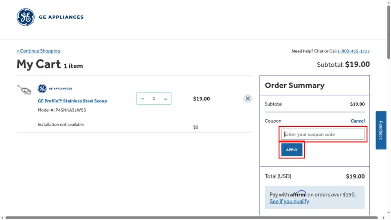
Task: Cancel coupon entry
Action: tap(358, 121)
